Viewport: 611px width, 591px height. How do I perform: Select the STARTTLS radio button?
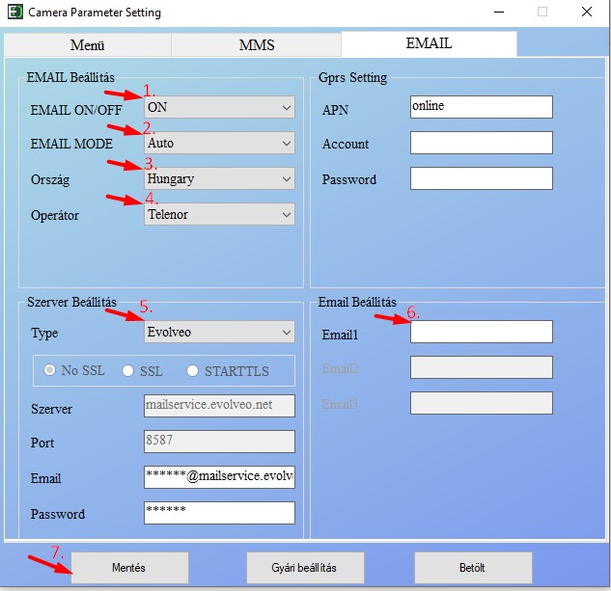[x=193, y=371]
